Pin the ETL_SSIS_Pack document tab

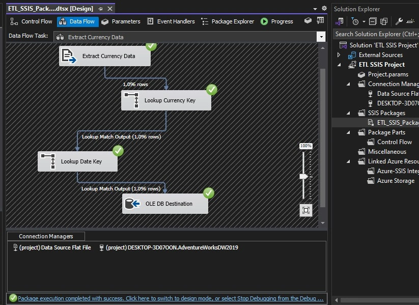tap(100, 9)
